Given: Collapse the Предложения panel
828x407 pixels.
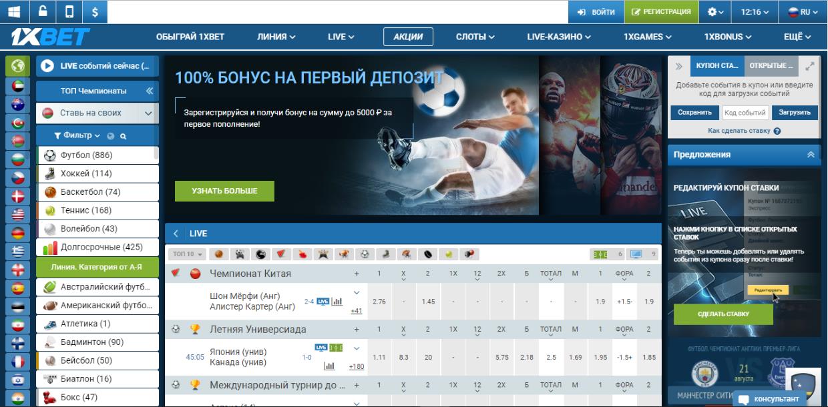Looking at the screenshot, I should pyautogui.click(x=811, y=154).
